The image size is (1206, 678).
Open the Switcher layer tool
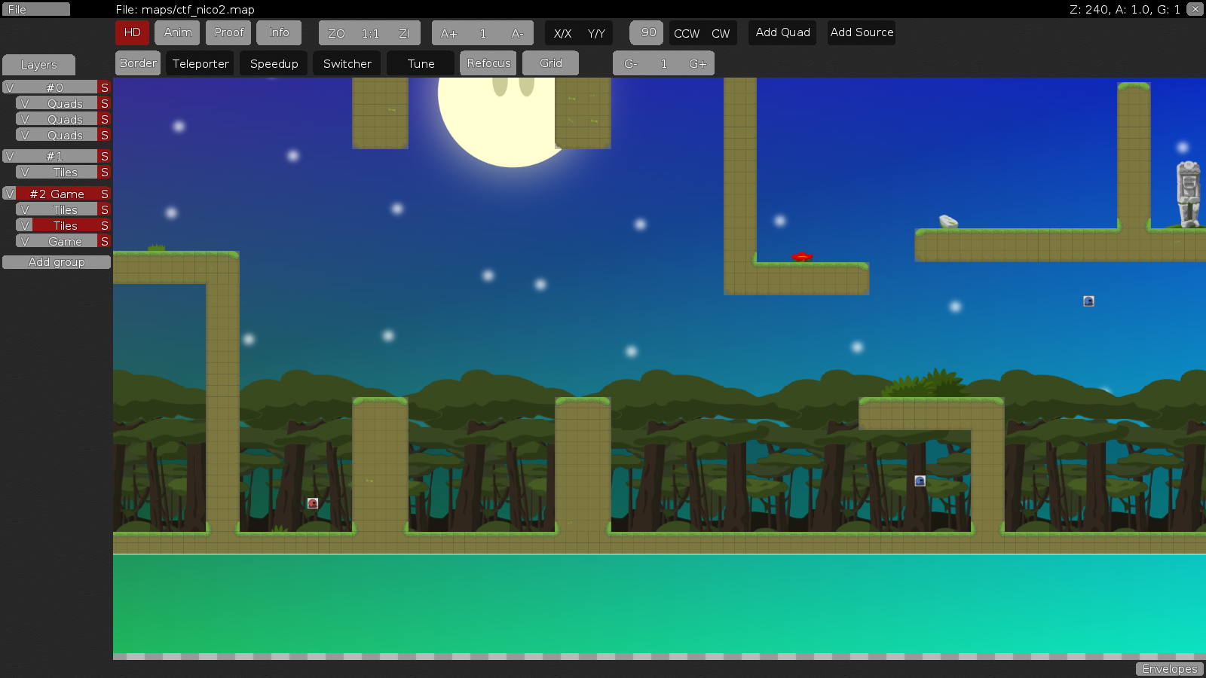(x=347, y=63)
